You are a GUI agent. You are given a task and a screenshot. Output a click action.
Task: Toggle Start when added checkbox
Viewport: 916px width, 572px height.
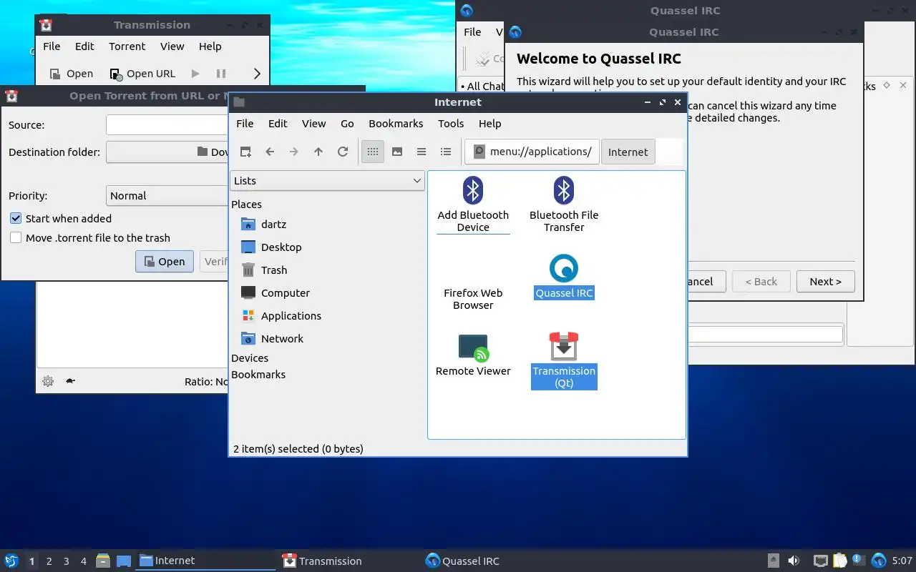coord(16,218)
